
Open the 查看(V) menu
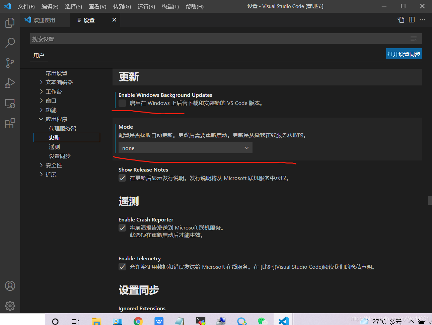[97, 6]
